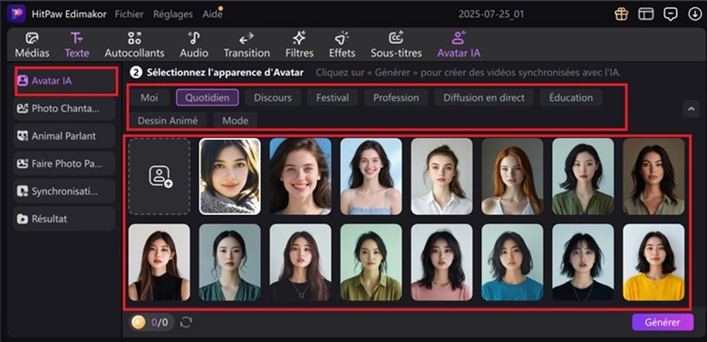Click the project name 2025-07-25_01
Screen dimensions: 707x342
tap(491, 14)
